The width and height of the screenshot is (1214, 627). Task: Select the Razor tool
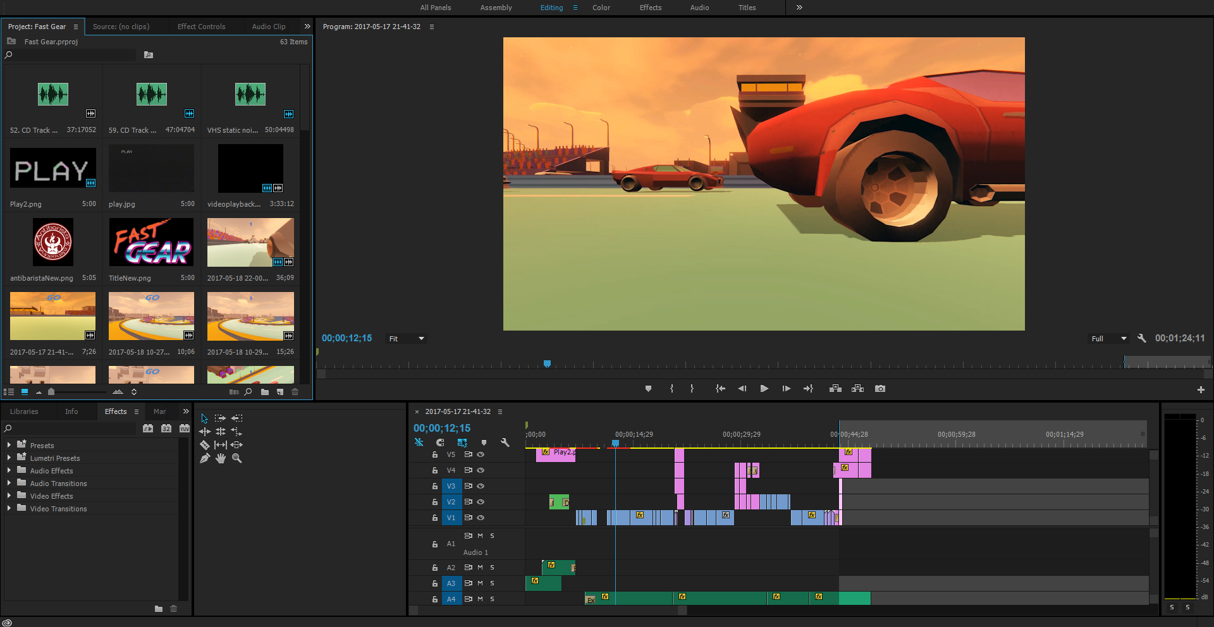pyautogui.click(x=204, y=445)
